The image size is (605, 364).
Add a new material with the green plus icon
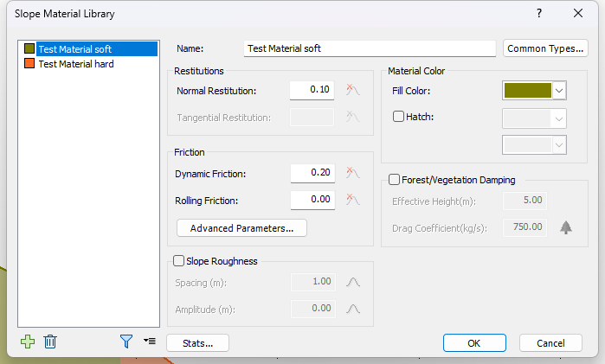click(x=28, y=342)
